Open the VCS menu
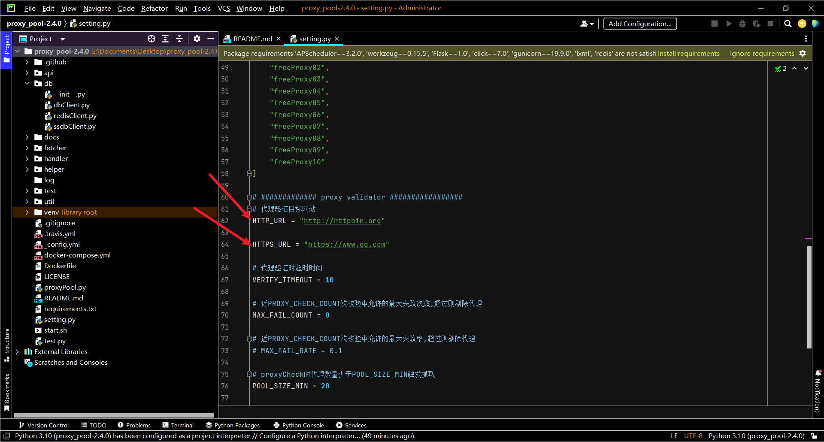The width and height of the screenshot is (824, 442). point(224,8)
